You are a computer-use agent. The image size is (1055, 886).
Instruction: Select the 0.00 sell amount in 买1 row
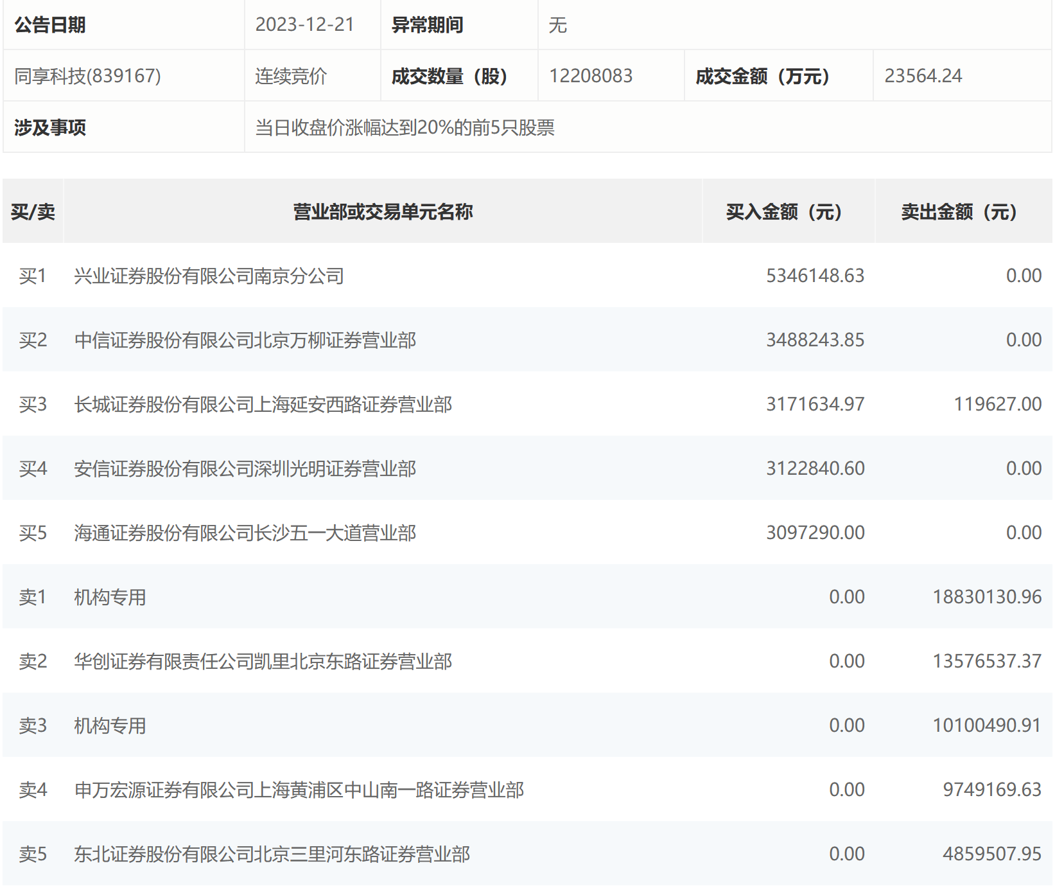(1024, 276)
